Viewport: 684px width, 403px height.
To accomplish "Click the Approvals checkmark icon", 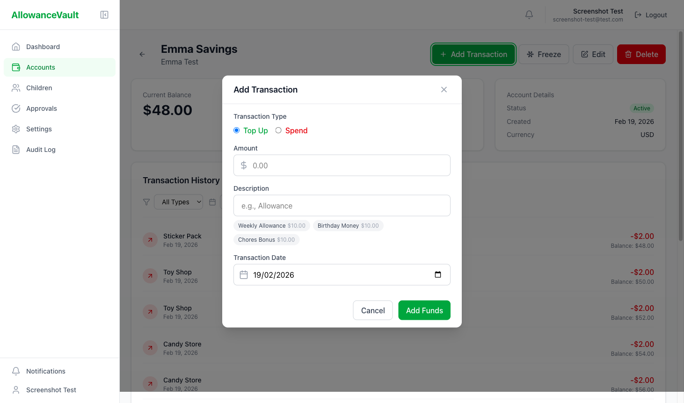I will click(15, 108).
